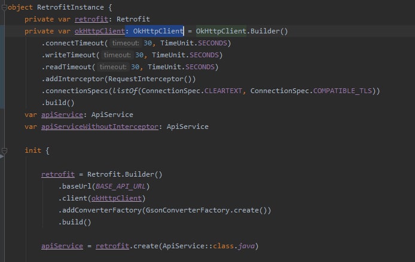The height and width of the screenshot is (262, 415).
Task: Click the readTimeout method call
Action: tap(68, 67)
